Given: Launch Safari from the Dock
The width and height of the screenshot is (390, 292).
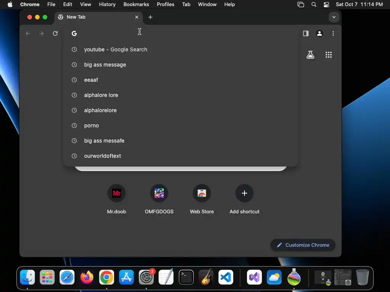Looking at the screenshot, I should (67, 277).
